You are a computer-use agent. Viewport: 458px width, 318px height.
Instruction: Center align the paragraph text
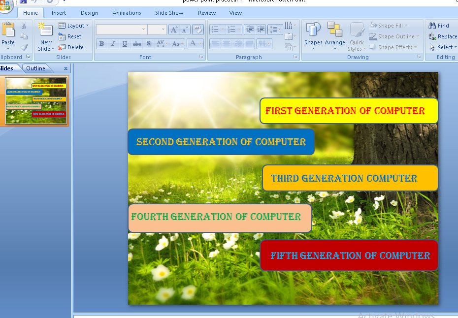227,44
